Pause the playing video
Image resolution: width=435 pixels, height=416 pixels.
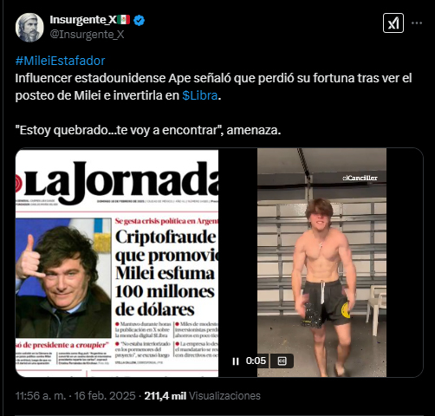click(236, 361)
